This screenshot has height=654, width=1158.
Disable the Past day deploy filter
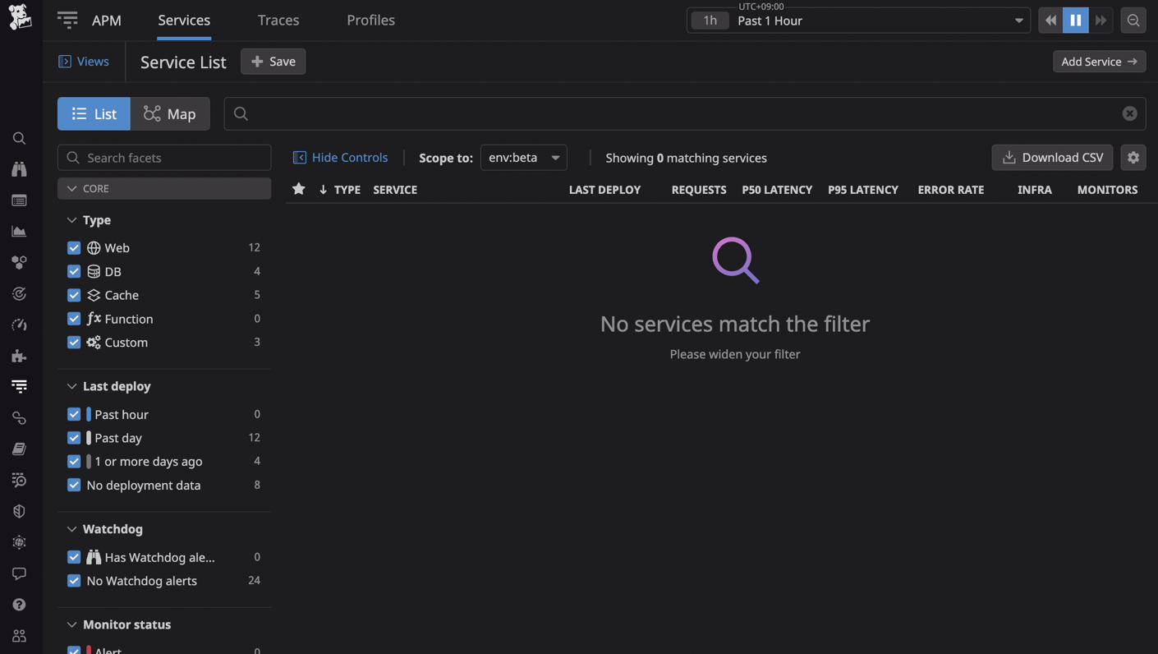[x=74, y=437]
